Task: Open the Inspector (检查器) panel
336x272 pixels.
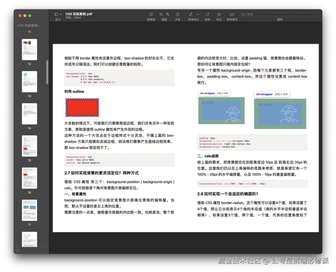Action: point(151,14)
